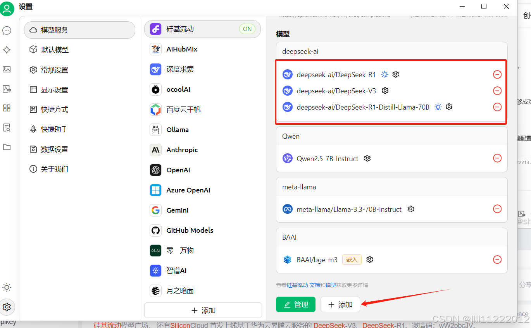Select 快捷方式 settings section

79,110
